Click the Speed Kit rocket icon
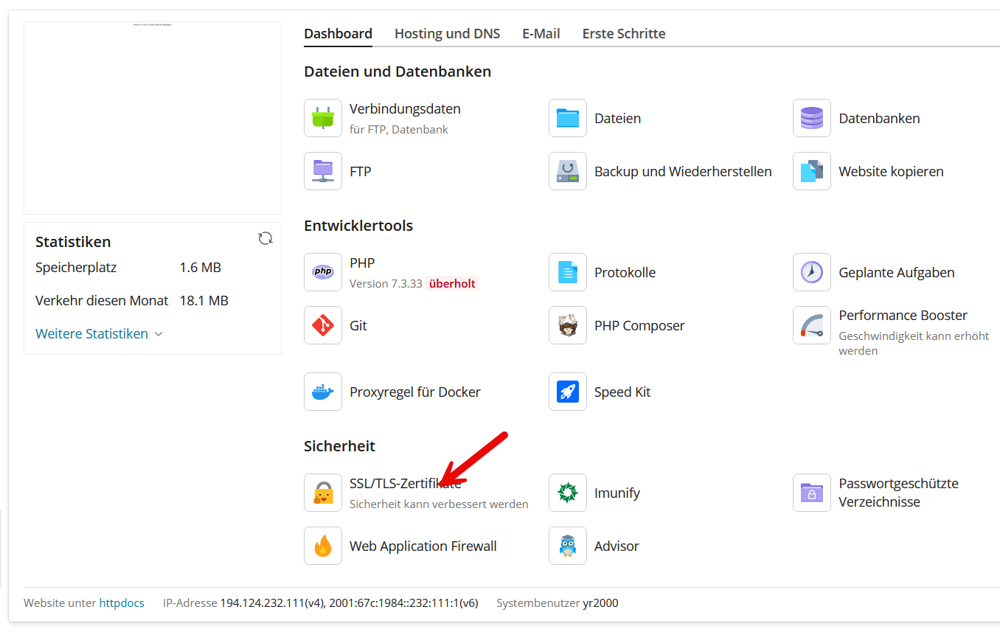Screen dimensions: 1000x632 tap(567, 392)
